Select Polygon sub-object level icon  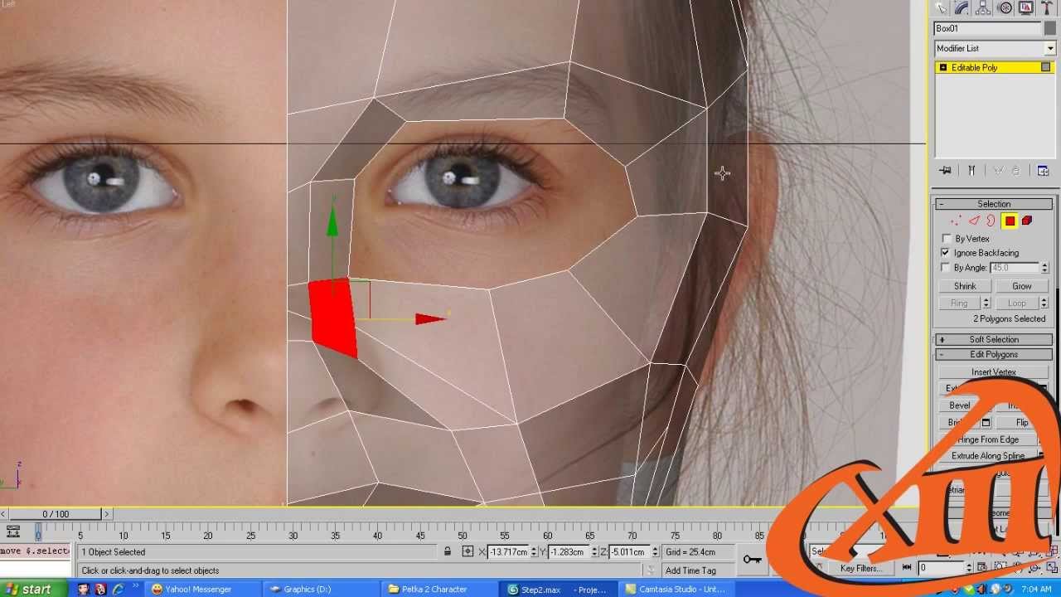(1010, 221)
